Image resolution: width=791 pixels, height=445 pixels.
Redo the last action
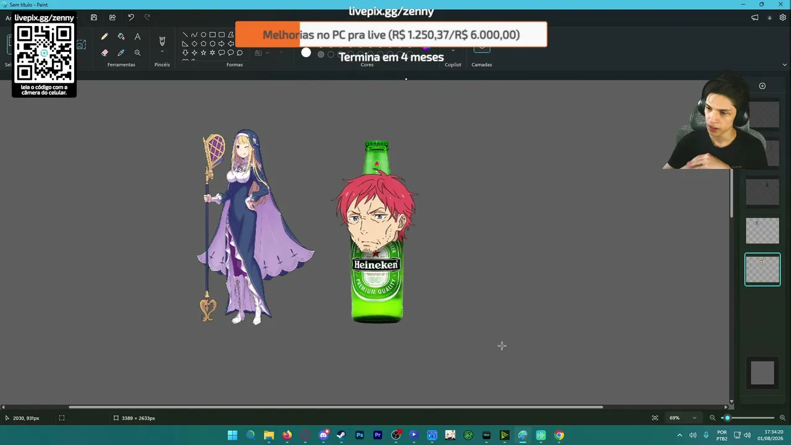147,17
